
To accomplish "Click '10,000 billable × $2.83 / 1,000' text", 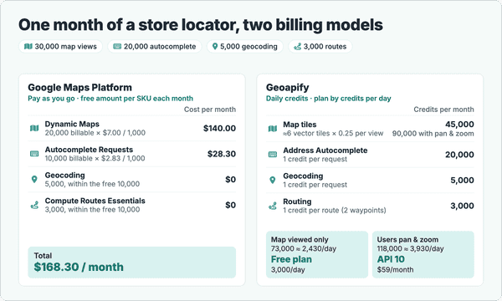I will (95, 158).
